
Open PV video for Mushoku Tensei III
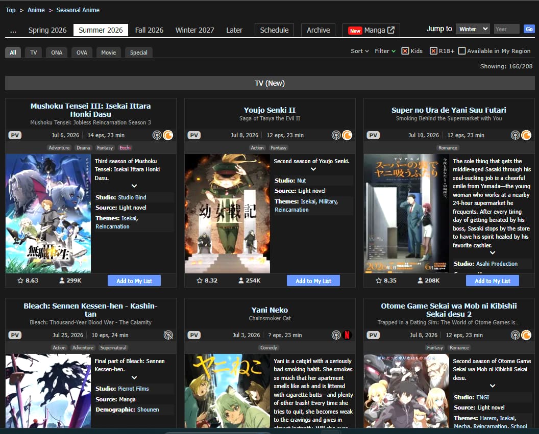15,135
